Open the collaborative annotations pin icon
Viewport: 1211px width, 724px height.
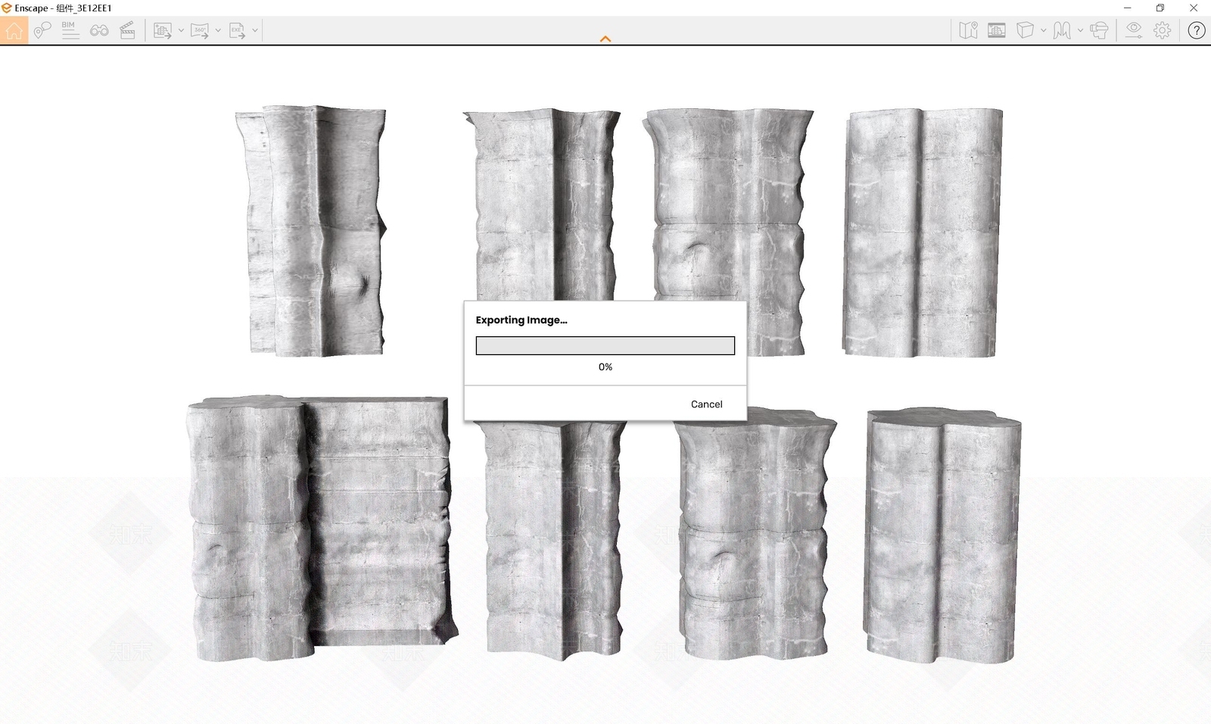click(42, 30)
